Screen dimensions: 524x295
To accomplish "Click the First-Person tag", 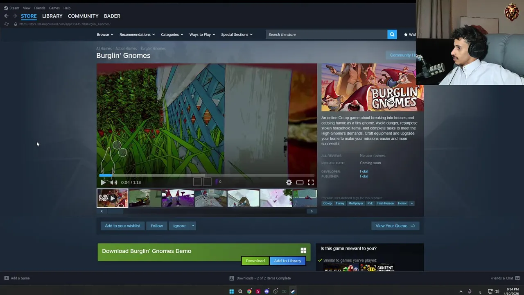I will pyautogui.click(x=385, y=203).
